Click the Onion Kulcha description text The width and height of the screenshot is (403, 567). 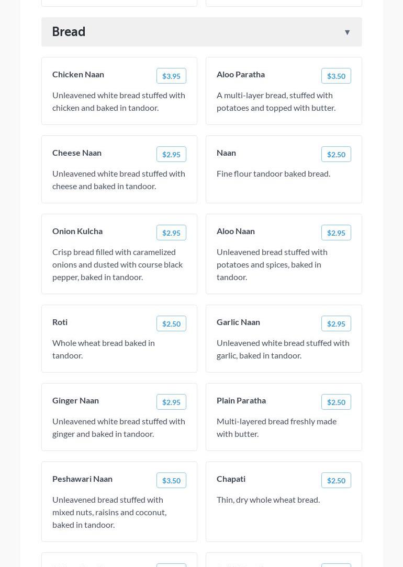pos(118,264)
